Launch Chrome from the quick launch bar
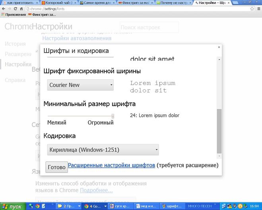Viewport: 262px width, 210px height. (x=37, y=206)
